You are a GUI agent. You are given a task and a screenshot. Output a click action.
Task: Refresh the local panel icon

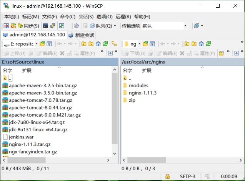(x=105, y=44)
